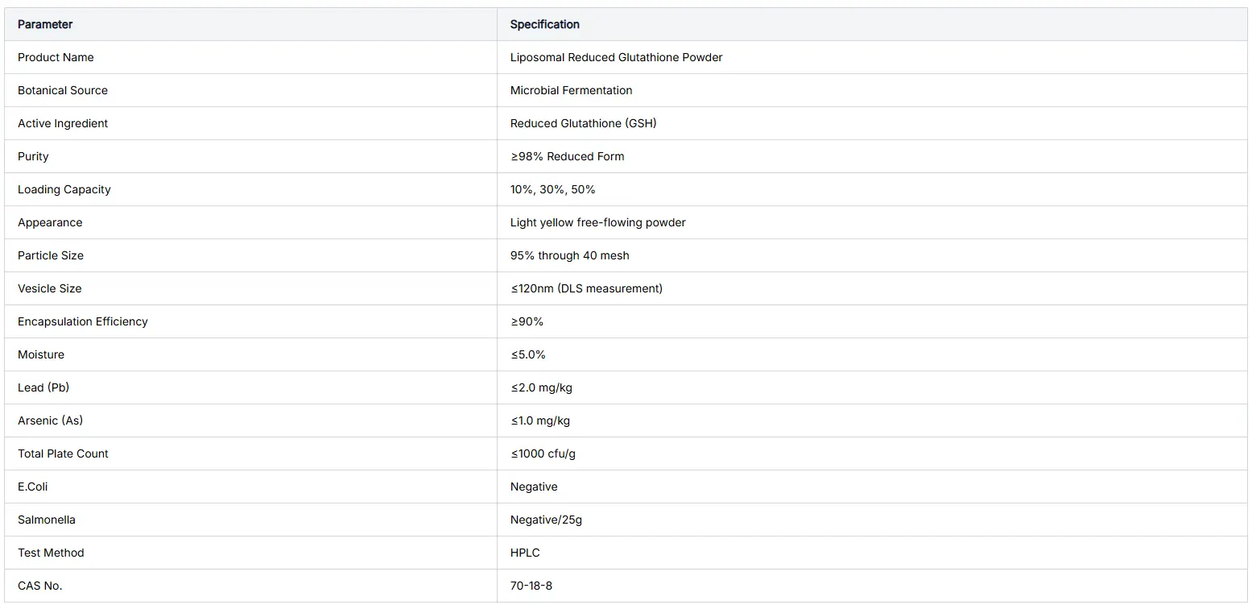Screen dimensions: 1252x609
Task: Select the 'Purity' parameter cell
Action: tap(251, 156)
